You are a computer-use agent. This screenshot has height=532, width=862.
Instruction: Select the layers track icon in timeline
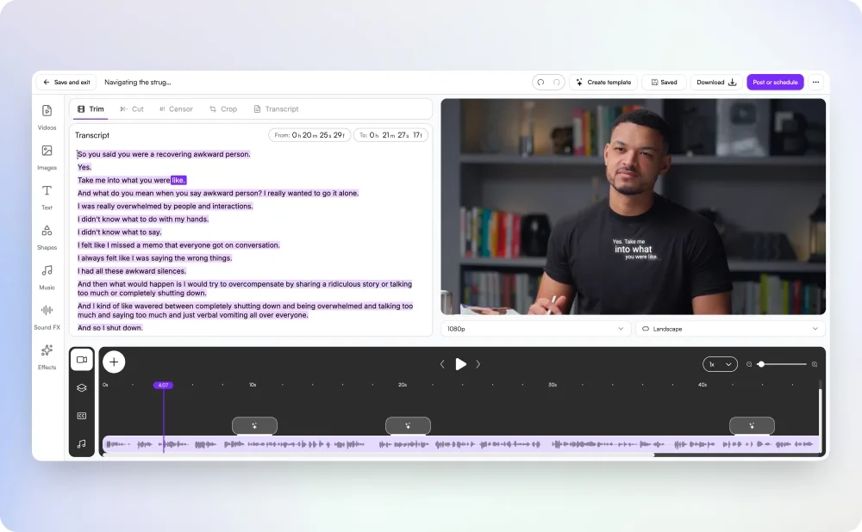(82, 387)
